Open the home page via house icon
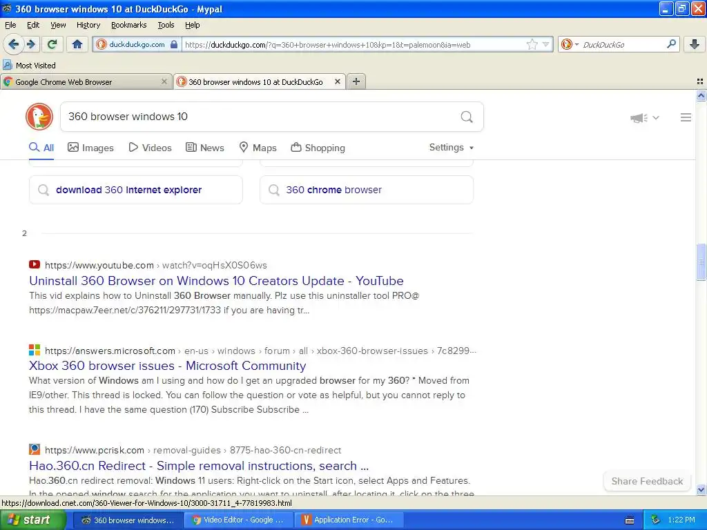 pos(77,44)
